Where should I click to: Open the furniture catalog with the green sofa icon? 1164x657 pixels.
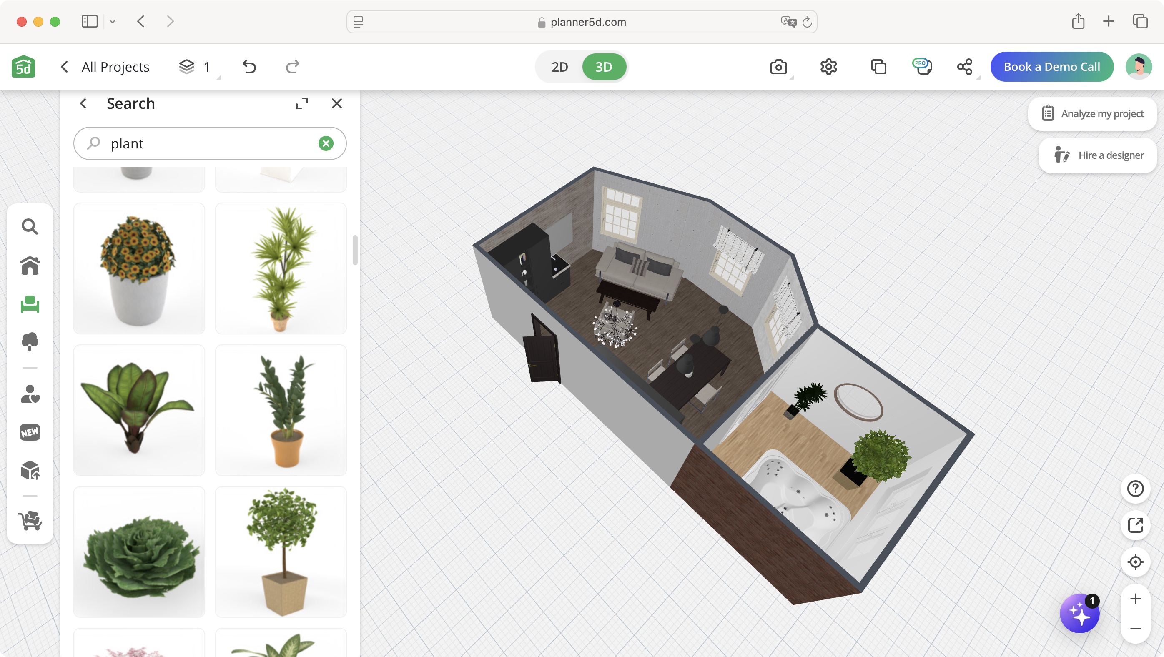(29, 304)
